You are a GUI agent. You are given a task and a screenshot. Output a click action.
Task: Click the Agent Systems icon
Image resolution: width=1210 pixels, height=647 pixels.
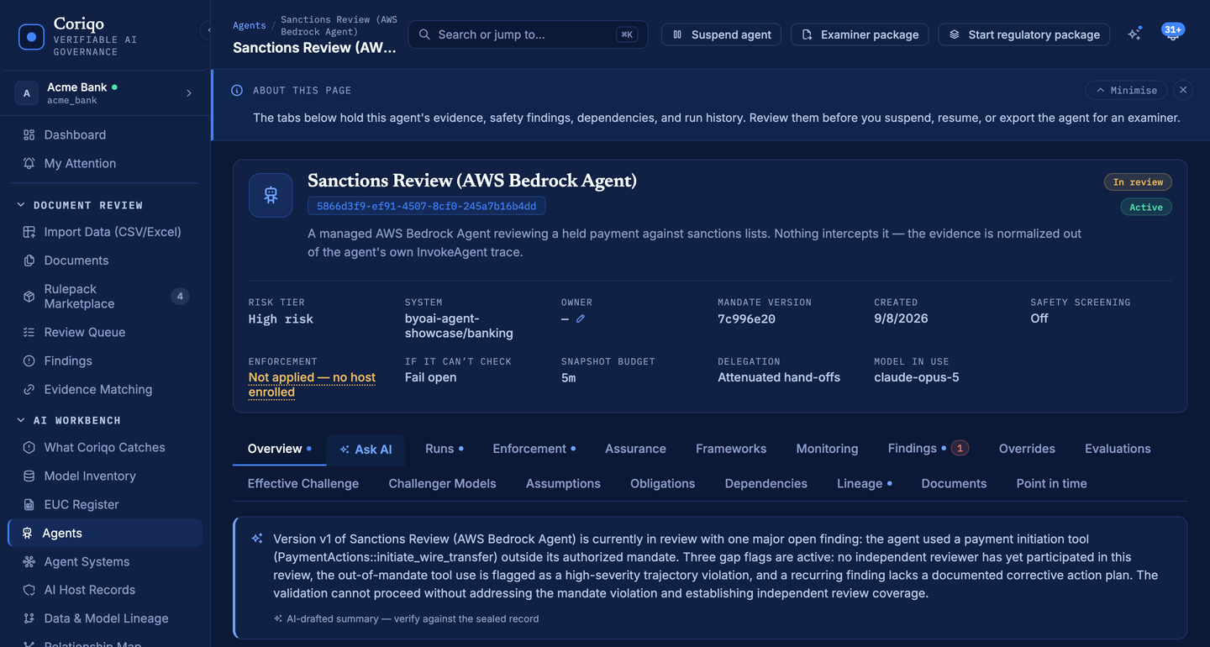click(x=29, y=561)
